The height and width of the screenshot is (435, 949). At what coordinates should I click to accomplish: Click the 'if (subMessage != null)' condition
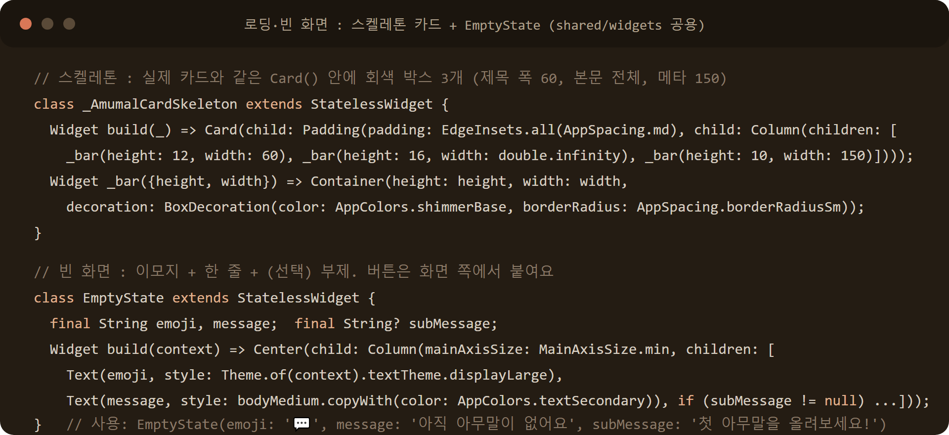click(x=771, y=401)
